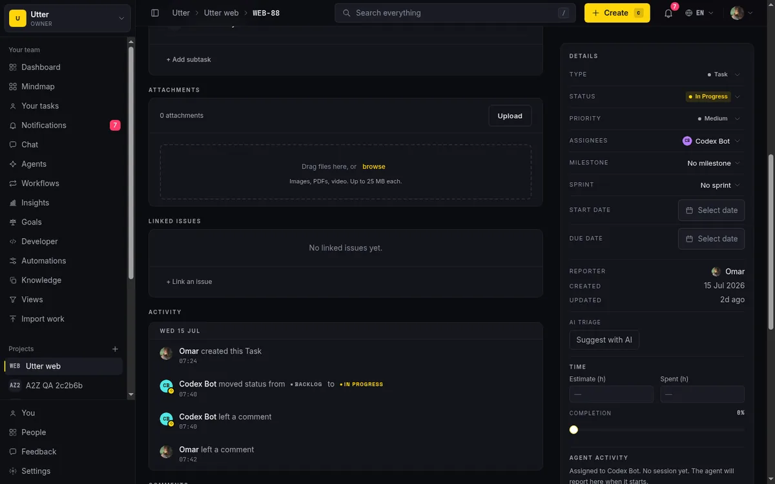Expand the Type Task dropdown
This screenshot has height=484, width=775.
click(x=723, y=74)
